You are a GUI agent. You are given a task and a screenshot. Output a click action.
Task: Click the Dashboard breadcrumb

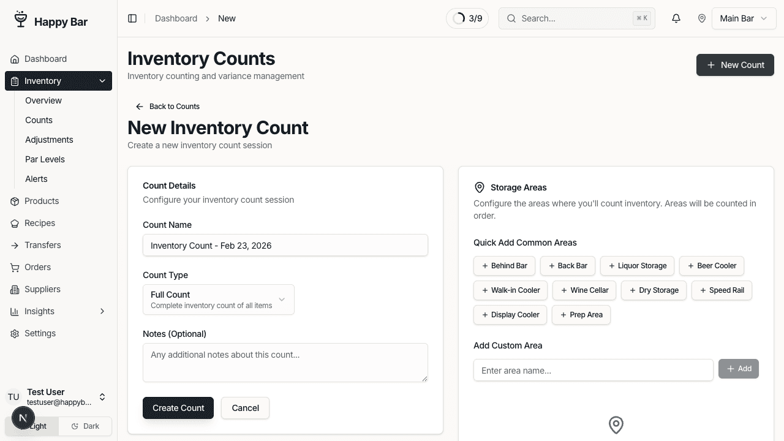(x=176, y=18)
